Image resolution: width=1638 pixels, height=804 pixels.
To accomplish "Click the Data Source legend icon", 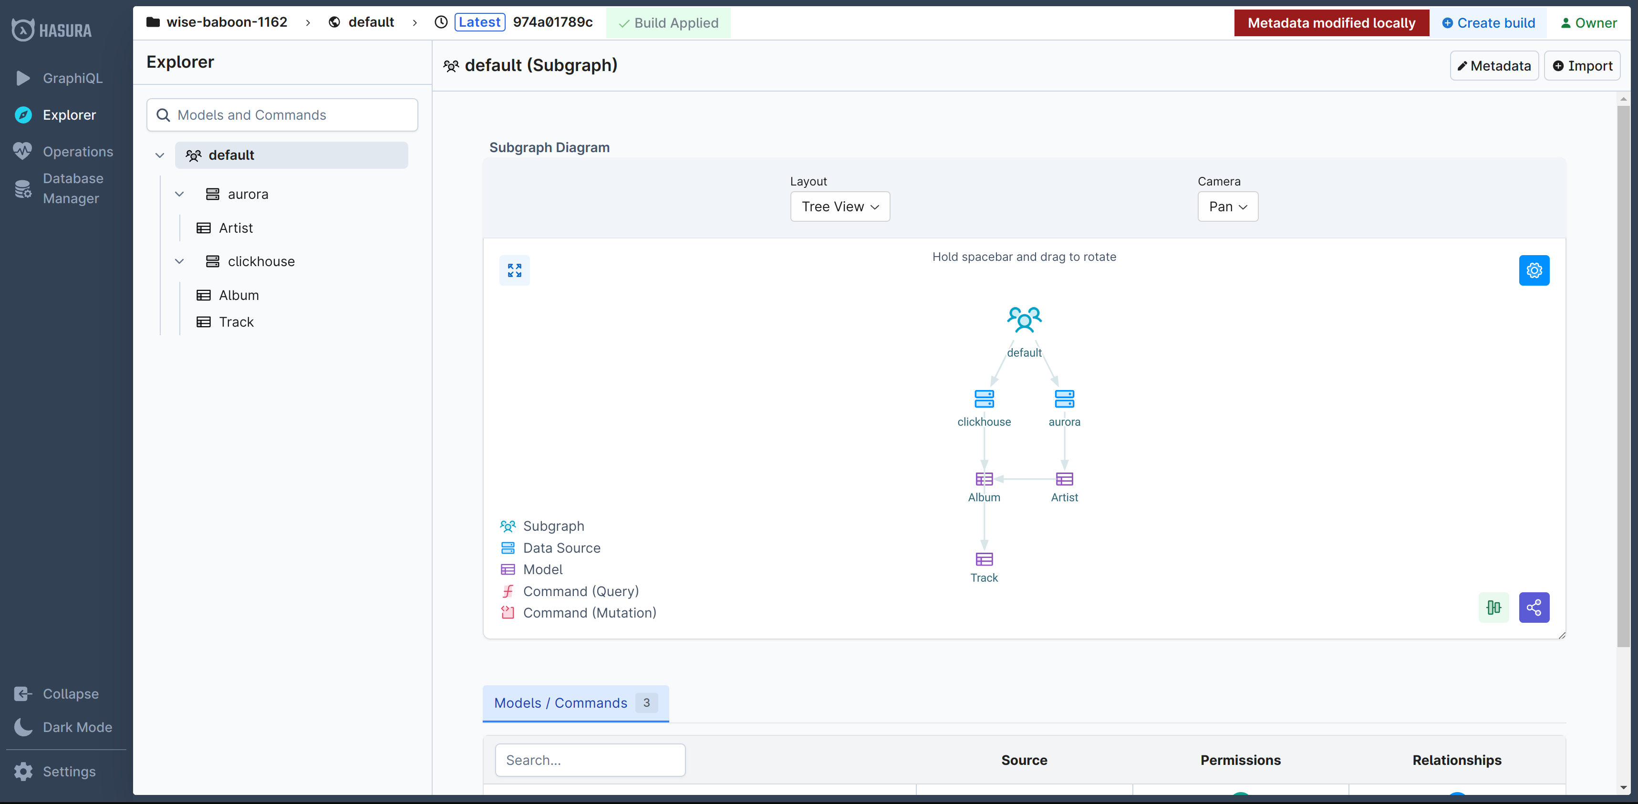I will pos(508,547).
